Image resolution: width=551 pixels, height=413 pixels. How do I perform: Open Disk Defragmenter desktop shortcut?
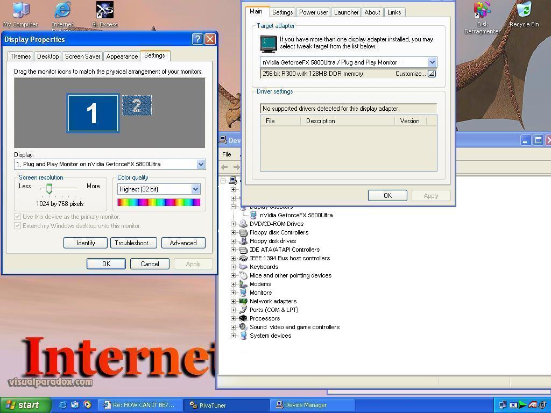[x=482, y=18]
